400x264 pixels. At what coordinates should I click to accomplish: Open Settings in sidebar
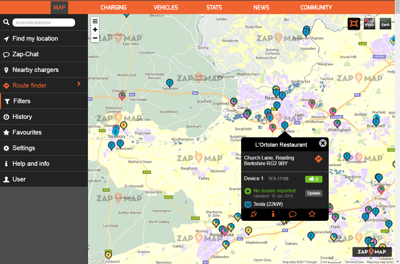(44, 148)
